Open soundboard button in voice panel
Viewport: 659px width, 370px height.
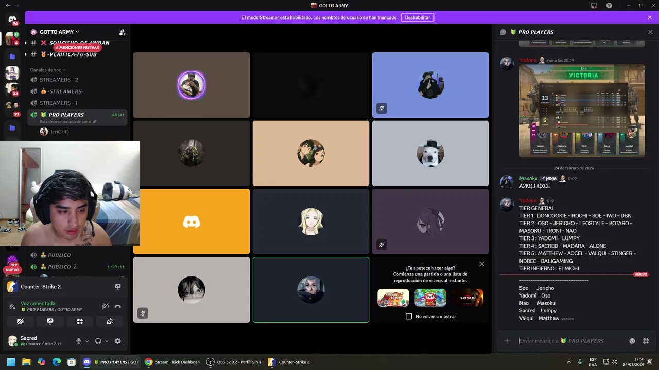coord(110,321)
